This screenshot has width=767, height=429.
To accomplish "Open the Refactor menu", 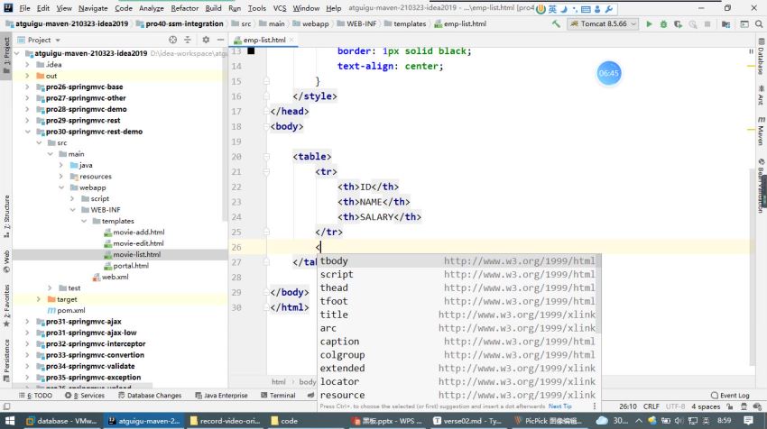I will (184, 7).
